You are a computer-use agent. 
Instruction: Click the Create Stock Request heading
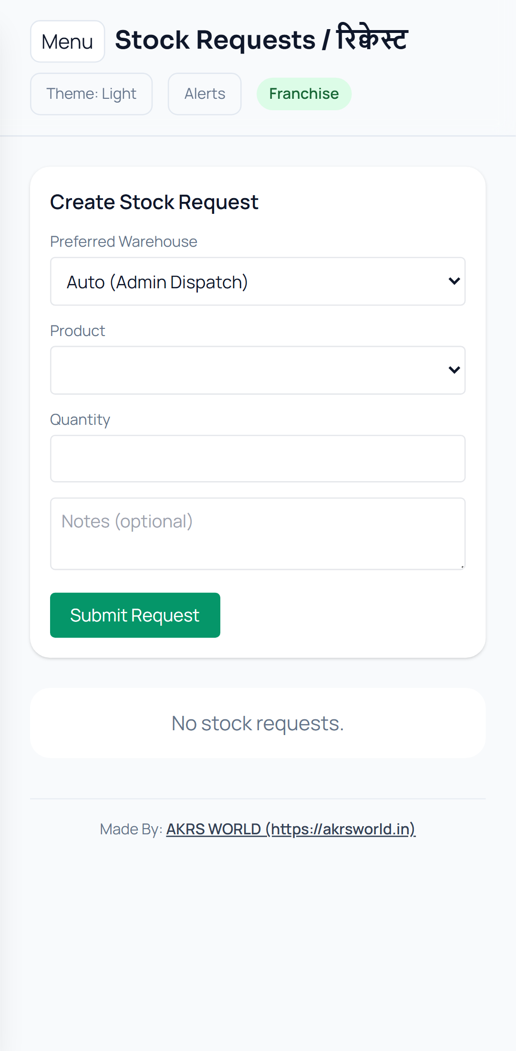pyautogui.click(x=154, y=202)
